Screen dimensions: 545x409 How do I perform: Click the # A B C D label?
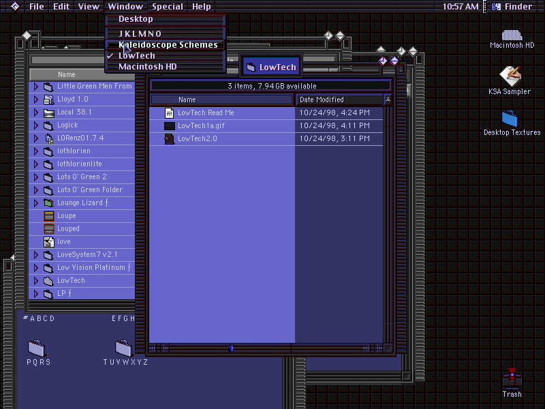[x=39, y=318]
